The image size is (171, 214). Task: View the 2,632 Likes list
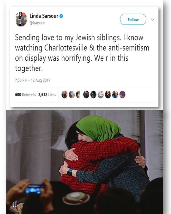(x=47, y=95)
